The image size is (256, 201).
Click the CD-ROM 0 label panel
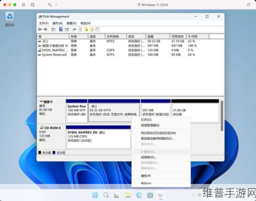point(51,137)
